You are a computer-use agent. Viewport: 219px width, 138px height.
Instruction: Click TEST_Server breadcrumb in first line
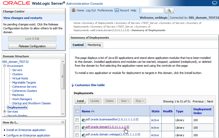click(x=150, y=23)
